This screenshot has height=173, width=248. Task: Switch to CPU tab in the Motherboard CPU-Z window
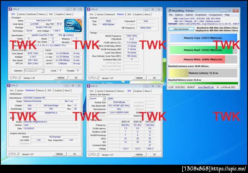coord(12,91)
